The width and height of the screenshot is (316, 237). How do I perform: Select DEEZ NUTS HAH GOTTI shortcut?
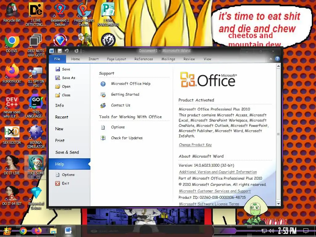36,45
